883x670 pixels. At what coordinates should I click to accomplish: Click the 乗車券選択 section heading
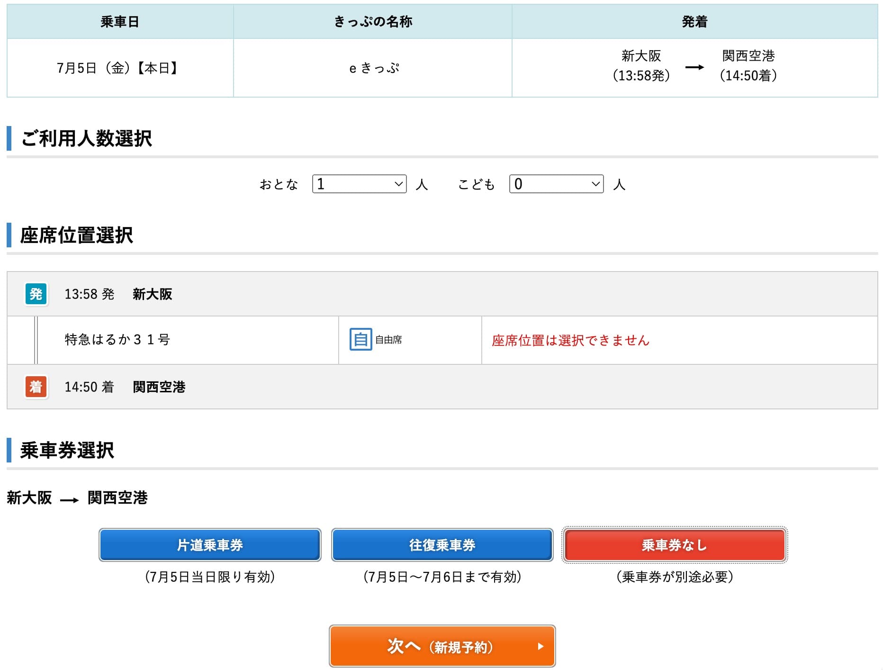tap(67, 450)
